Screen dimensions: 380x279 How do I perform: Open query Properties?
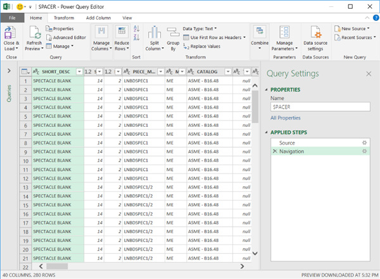[60, 28]
